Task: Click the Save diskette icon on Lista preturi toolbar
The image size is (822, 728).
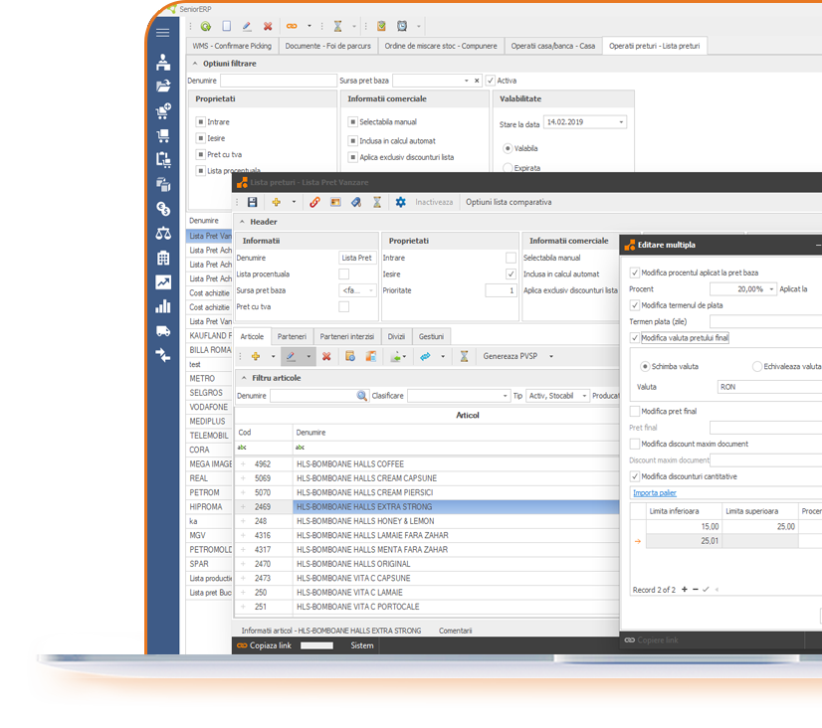Action: click(x=252, y=202)
